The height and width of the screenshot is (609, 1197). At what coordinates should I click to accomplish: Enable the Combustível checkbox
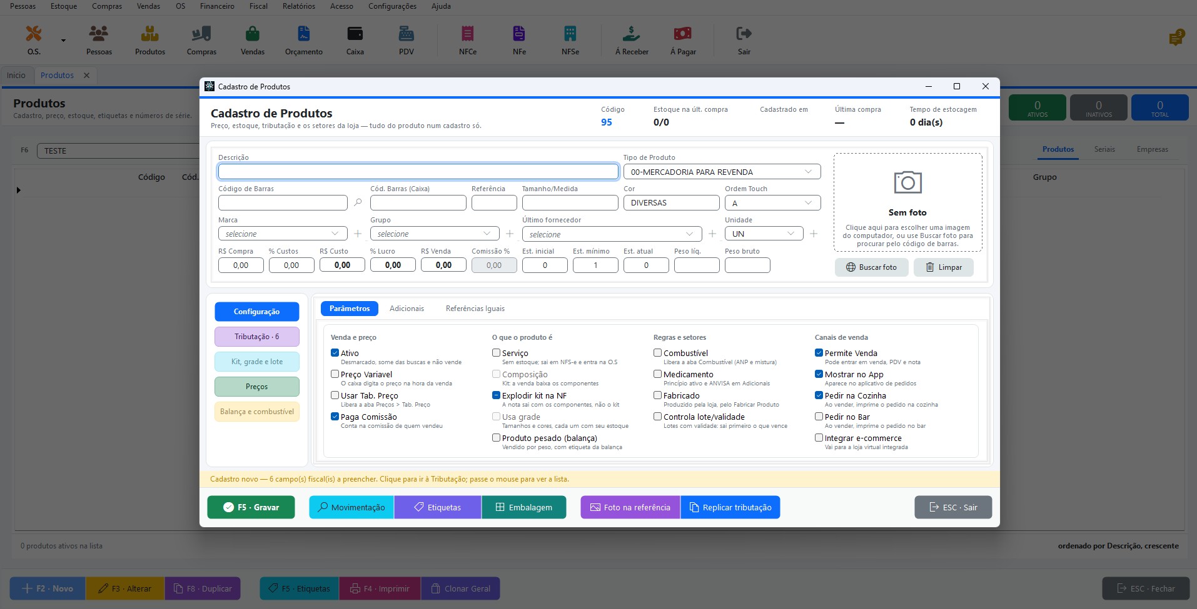pyautogui.click(x=657, y=353)
